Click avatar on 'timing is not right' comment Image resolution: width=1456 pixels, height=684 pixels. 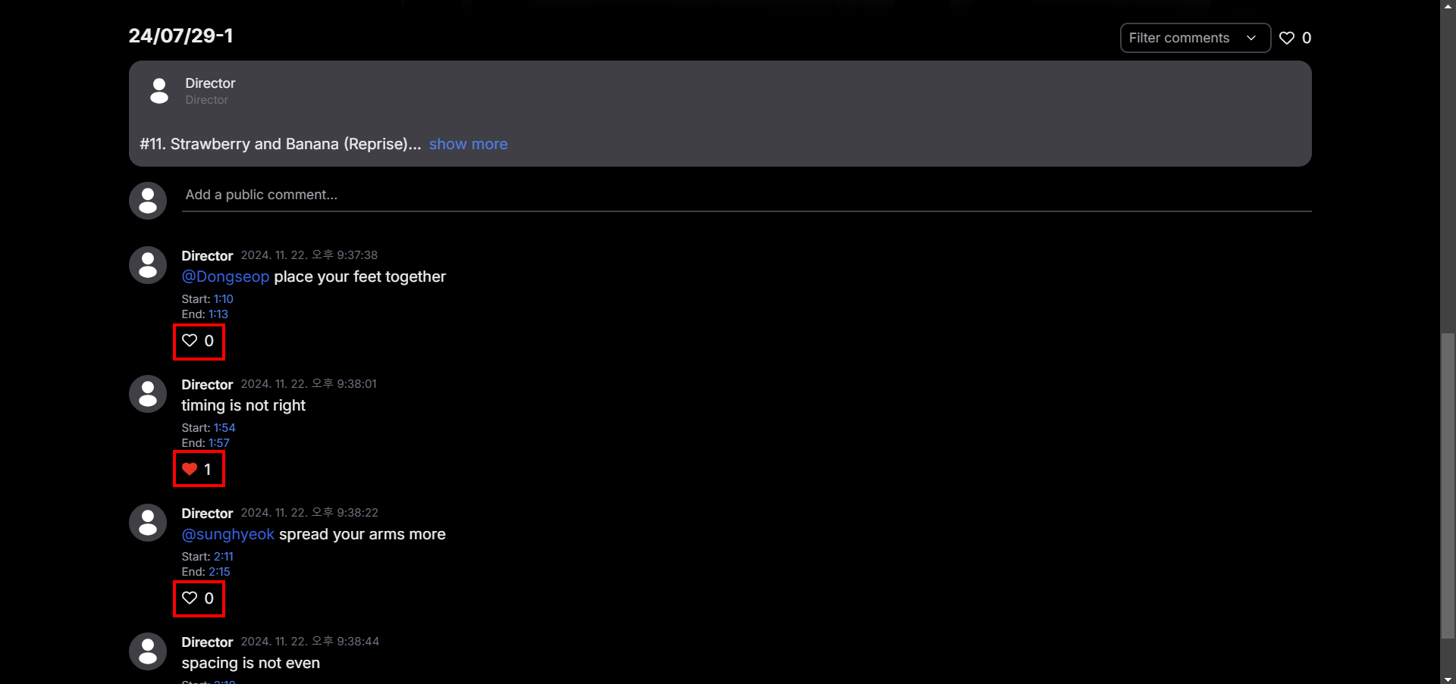click(x=148, y=394)
